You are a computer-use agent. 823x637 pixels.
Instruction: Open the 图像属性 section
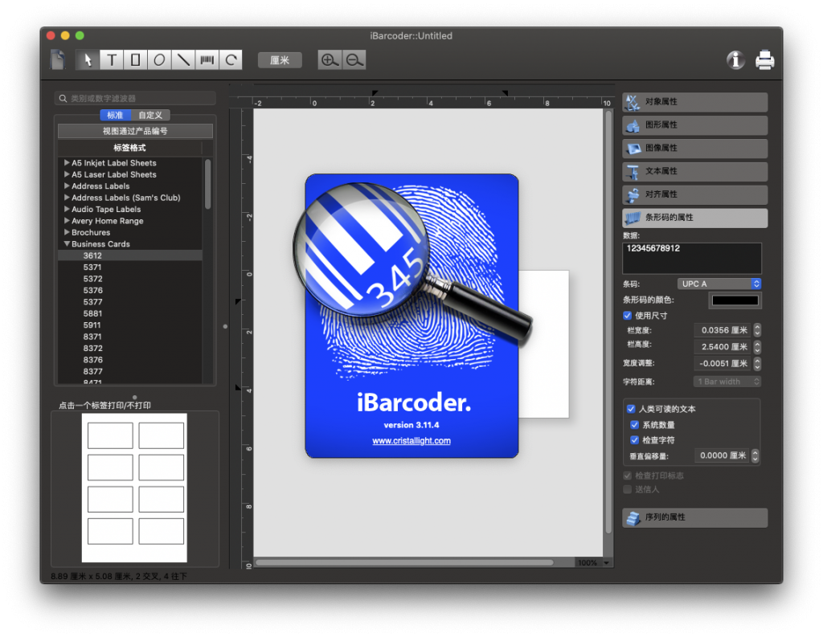[695, 149]
